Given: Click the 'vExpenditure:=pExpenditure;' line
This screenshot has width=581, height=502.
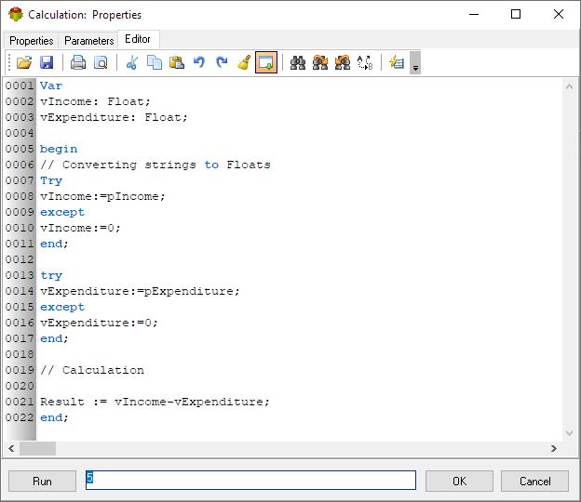Looking at the screenshot, I should (140, 292).
